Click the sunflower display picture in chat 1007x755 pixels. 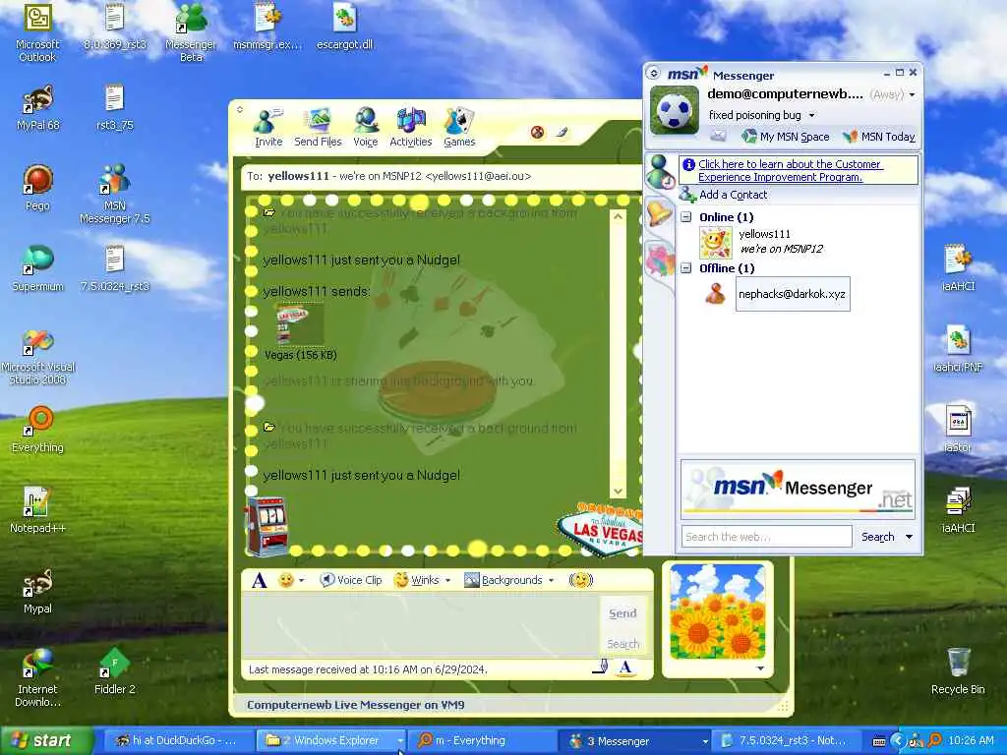pos(717,611)
